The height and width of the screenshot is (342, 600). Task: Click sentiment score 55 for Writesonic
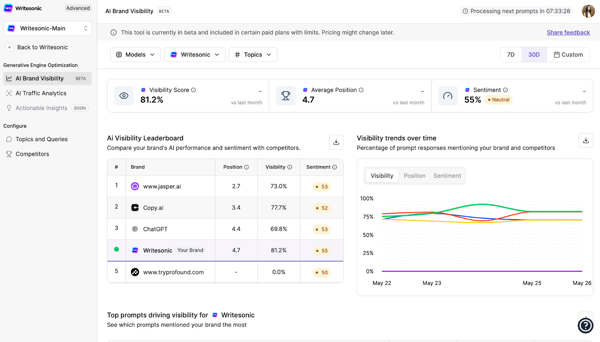pyautogui.click(x=322, y=251)
